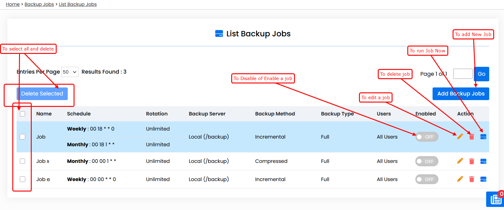Image resolution: width=504 pixels, height=210 pixels.
Task: Open the floating news panel icon
Action: [x=495, y=200]
